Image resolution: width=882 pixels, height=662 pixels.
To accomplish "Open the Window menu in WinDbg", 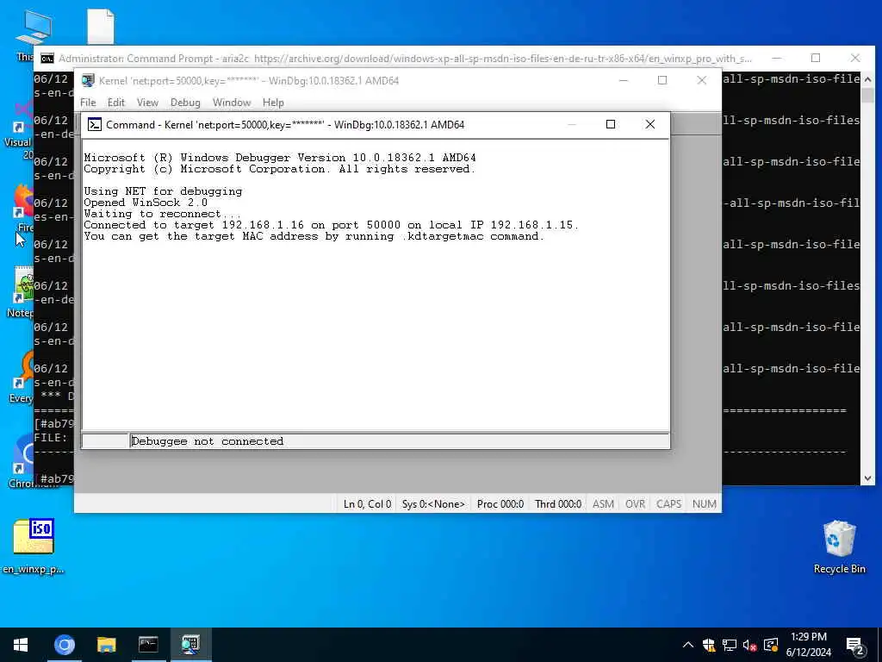I will pos(231,103).
